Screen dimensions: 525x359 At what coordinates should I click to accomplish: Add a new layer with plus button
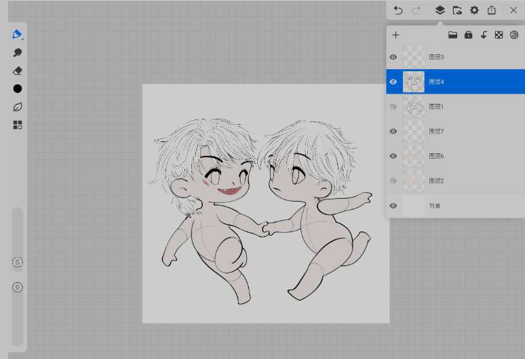coord(396,35)
